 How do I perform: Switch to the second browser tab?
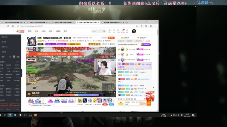[x=38, y=22]
